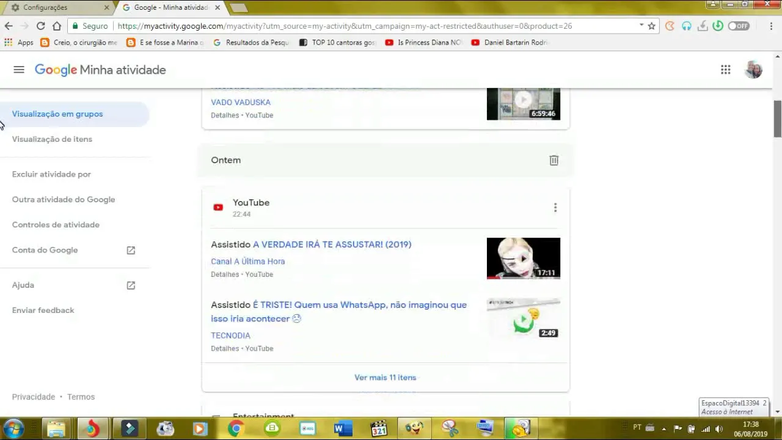Open the YouTube card three-dot options

(x=555, y=208)
